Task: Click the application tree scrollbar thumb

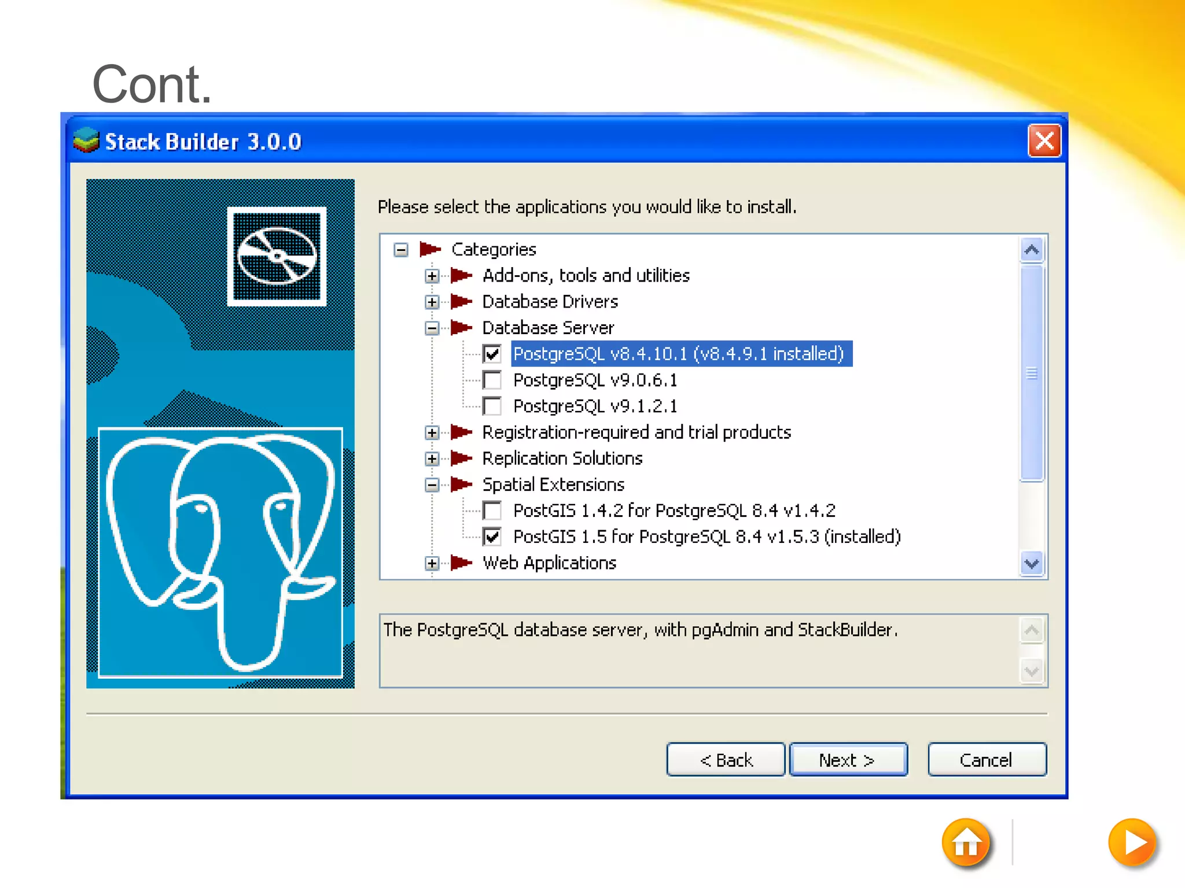Action: coord(1032,373)
